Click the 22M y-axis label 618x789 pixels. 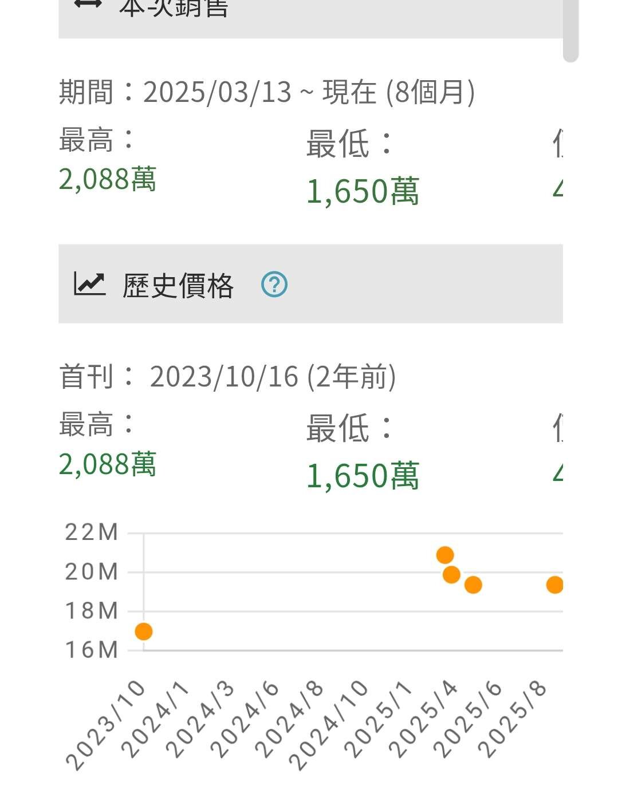[92, 532]
